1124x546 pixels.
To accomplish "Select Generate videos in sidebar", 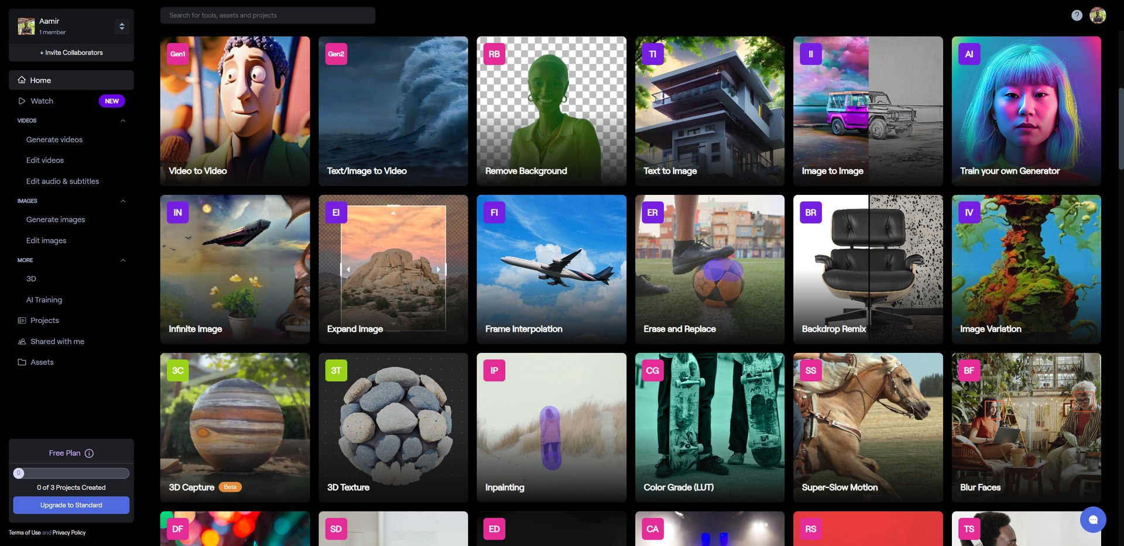I will (x=54, y=140).
